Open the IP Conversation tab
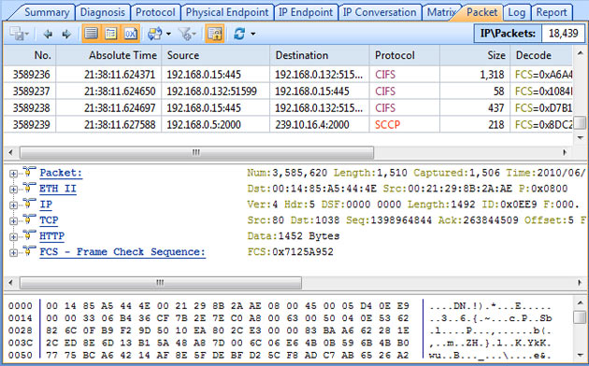Screen dimensions: 589x366 click(x=380, y=12)
